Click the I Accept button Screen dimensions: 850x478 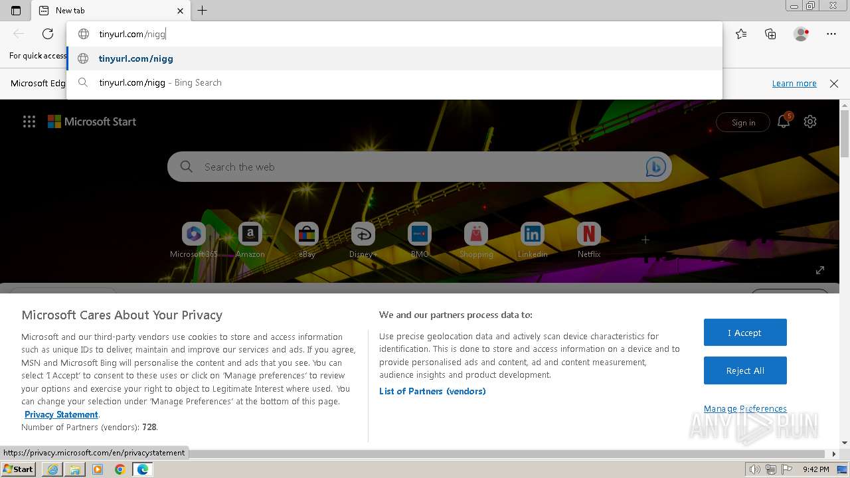pos(745,333)
